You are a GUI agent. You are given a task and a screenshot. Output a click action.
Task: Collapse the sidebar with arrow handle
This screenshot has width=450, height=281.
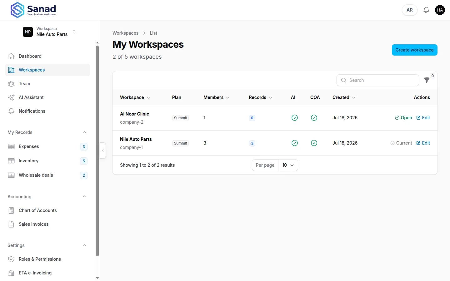click(103, 150)
